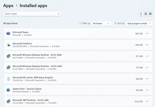Switch to grid view layout
Viewport: 155px width, 107px height.
pyautogui.click(x=146, y=14)
